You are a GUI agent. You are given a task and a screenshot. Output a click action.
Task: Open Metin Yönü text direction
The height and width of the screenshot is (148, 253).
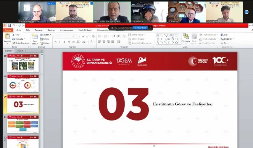[137, 35]
